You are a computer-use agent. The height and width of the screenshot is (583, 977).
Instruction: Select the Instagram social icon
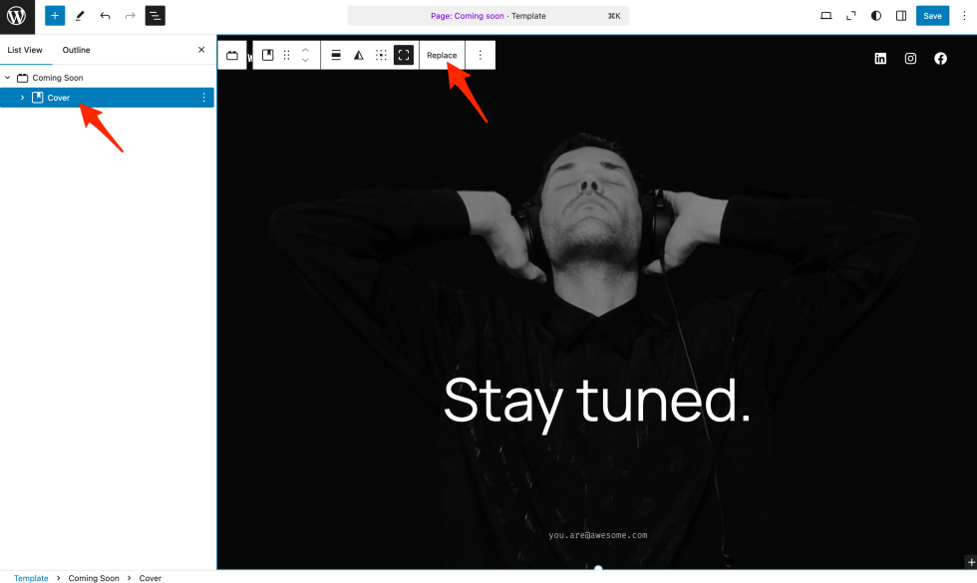(910, 59)
